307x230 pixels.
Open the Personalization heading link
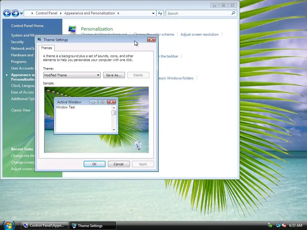click(97, 29)
